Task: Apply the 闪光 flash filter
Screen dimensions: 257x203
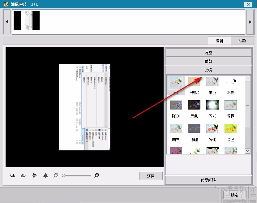Action: tap(212, 105)
